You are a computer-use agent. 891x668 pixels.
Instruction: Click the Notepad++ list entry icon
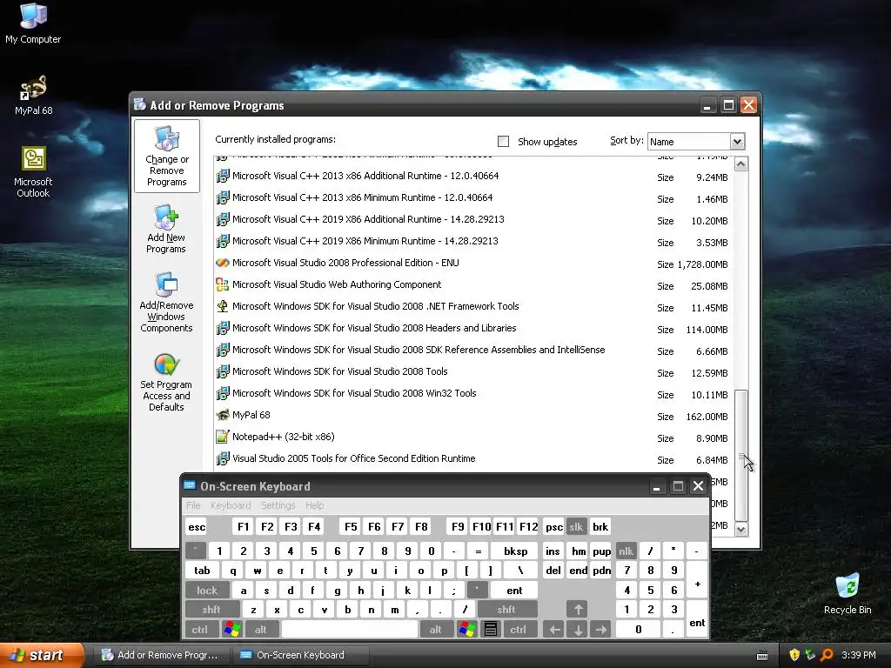223,437
